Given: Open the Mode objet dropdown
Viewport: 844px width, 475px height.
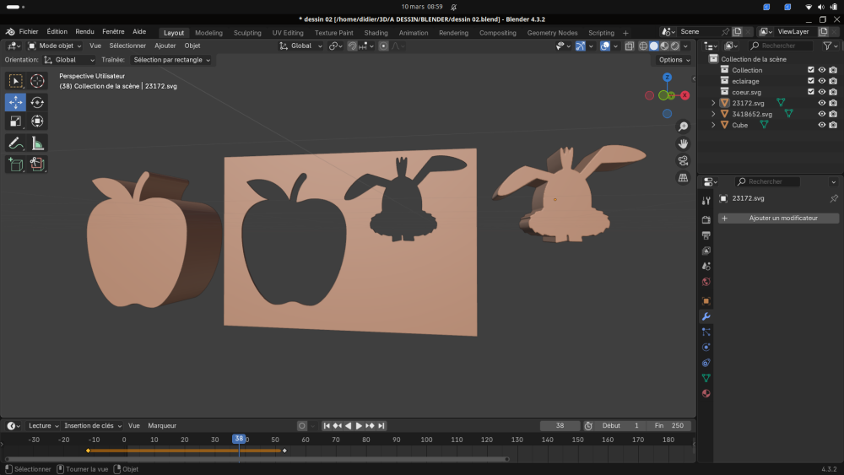Looking at the screenshot, I should pos(56,46).
